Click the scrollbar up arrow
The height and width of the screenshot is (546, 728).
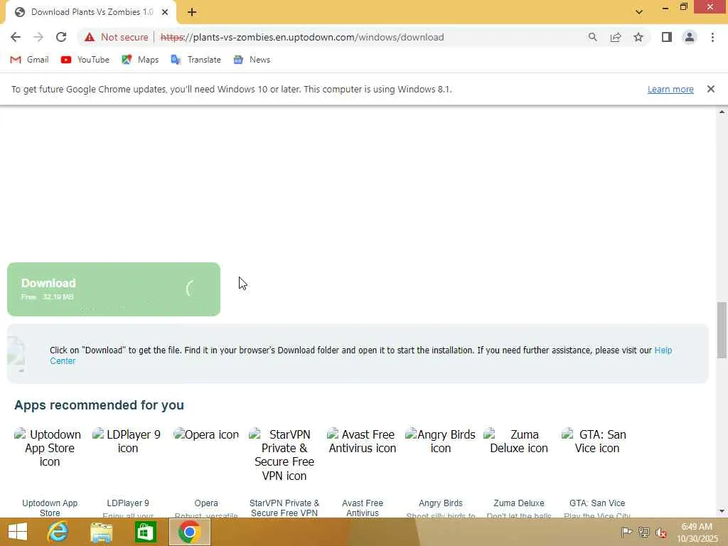tap(722, 112)
